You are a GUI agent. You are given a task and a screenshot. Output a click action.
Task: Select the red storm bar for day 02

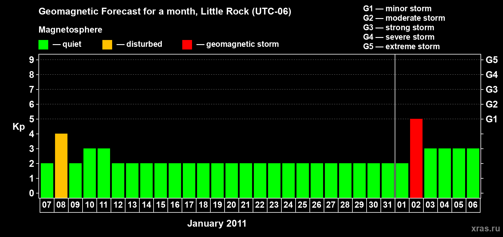tap(416, 158)
